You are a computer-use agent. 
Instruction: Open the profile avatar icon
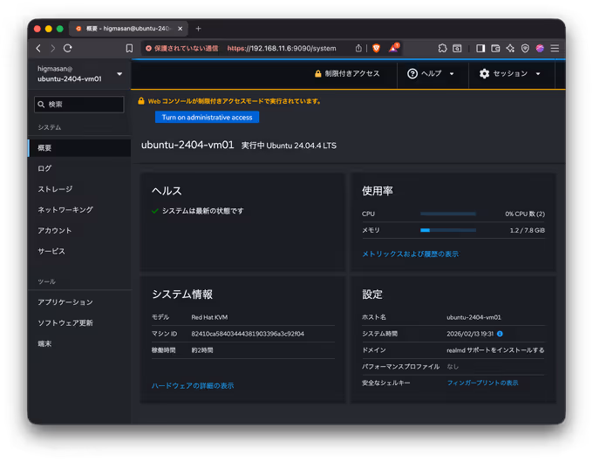[x=540, y=49]
